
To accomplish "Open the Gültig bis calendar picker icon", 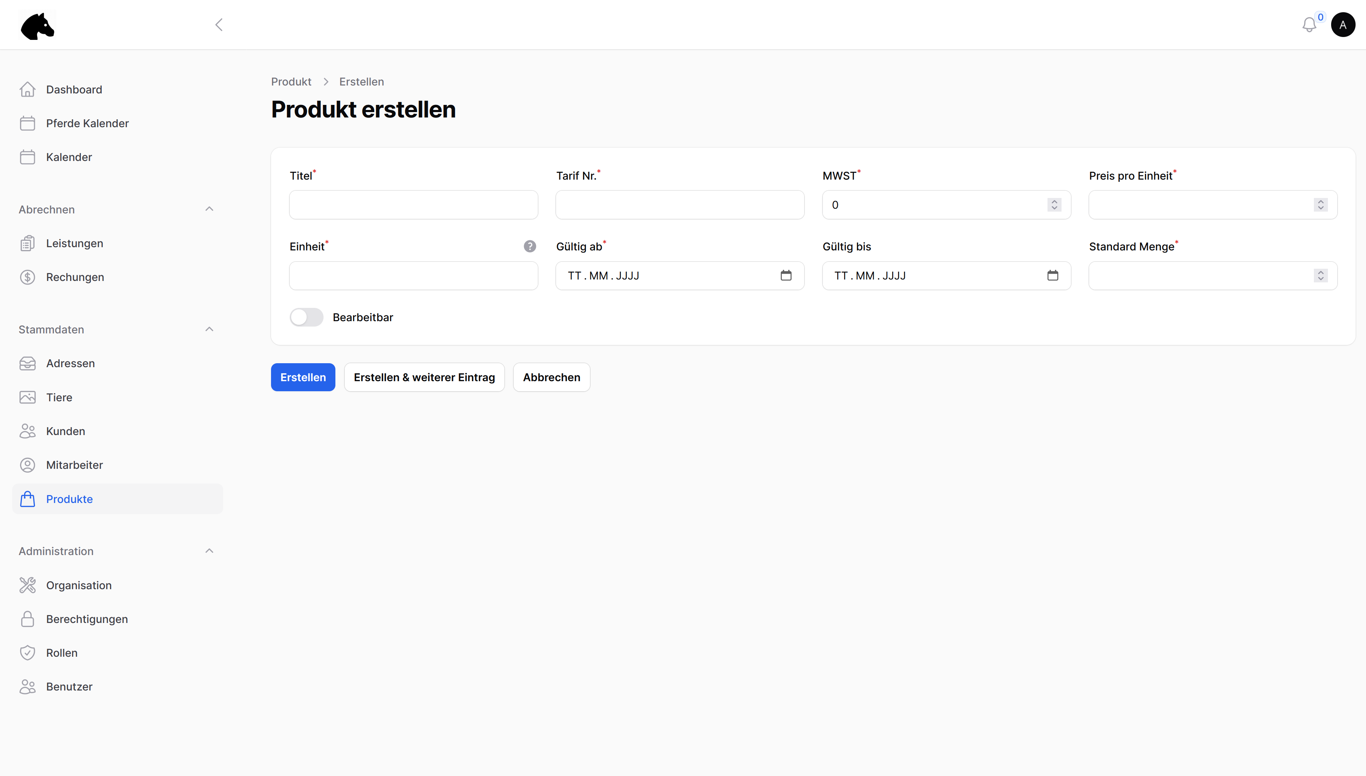I will tap(1052, 275).
